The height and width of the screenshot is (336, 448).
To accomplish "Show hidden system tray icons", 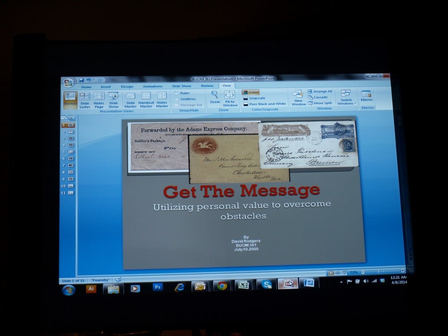I will 341,282.
